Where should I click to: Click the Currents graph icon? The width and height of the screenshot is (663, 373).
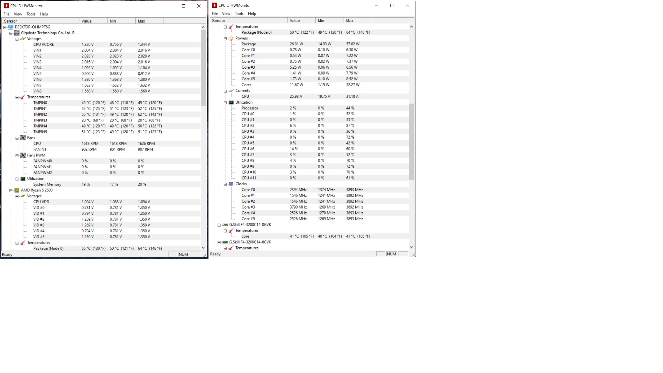(x=231, y=91)
